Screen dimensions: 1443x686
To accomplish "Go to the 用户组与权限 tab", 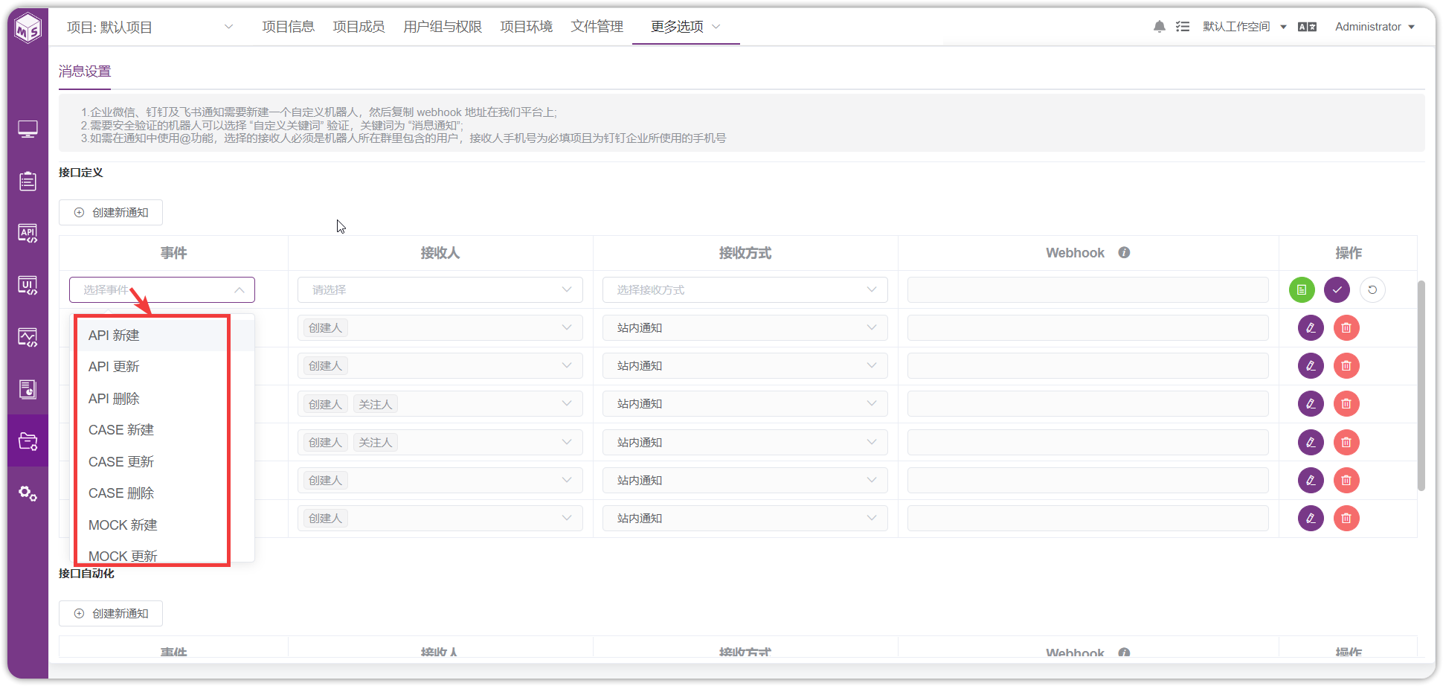I will pyautogui.click(x=443, y=27).
